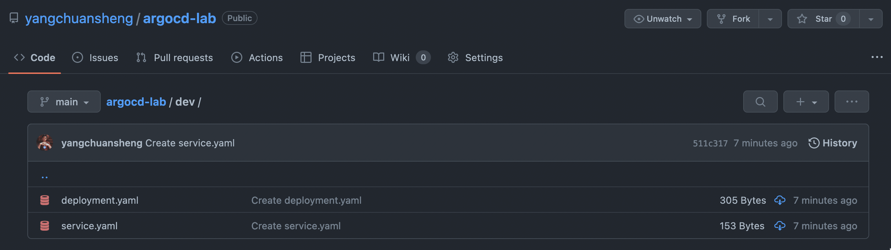The image size is (891, 250).
Task: Click the deployment.yaml file type icon
Action: (45, 200)
